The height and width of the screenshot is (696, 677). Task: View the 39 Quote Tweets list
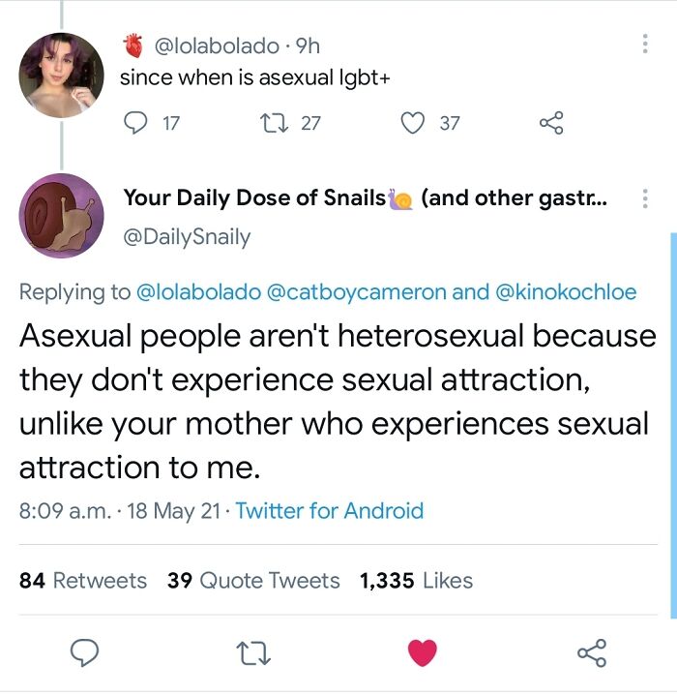(253, 581)
